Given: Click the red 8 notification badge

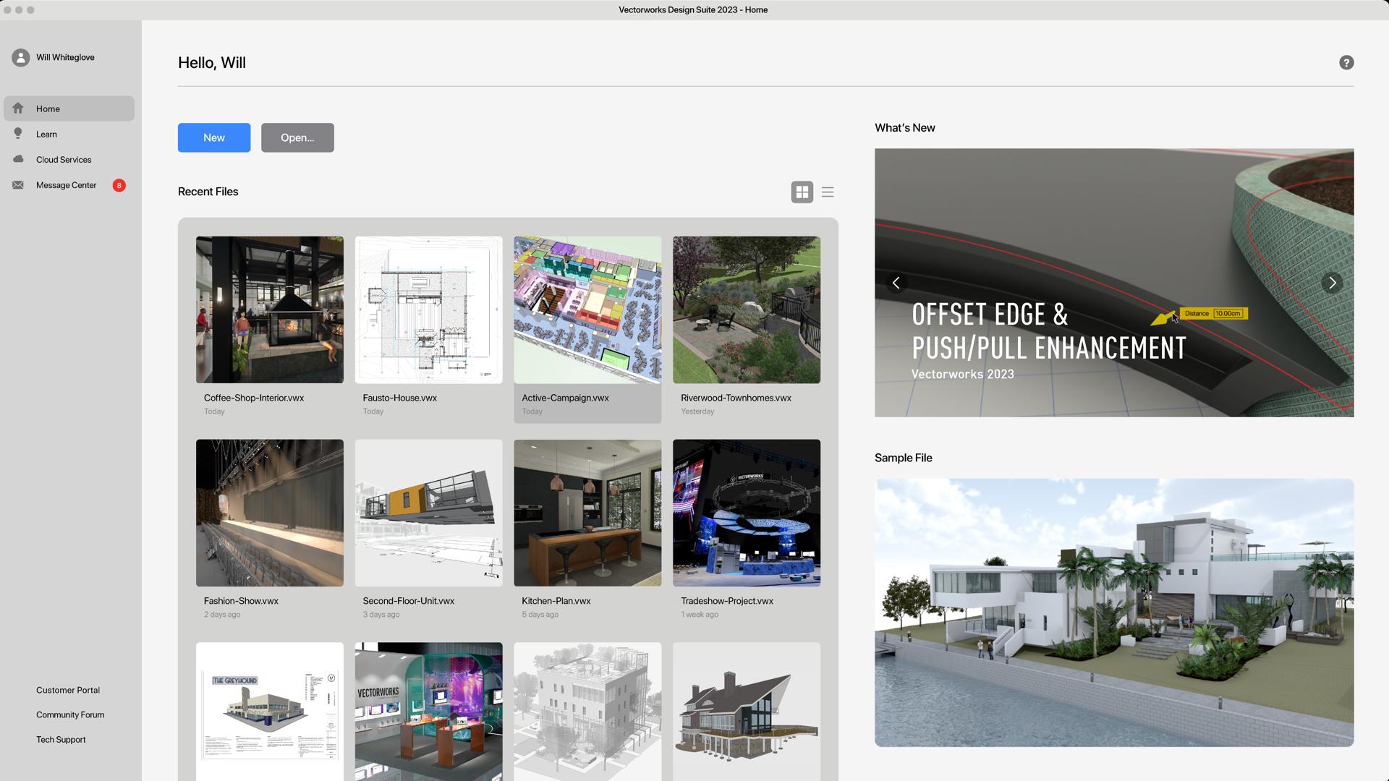Looking at the screenshot, I should click(x=119, y=185).
